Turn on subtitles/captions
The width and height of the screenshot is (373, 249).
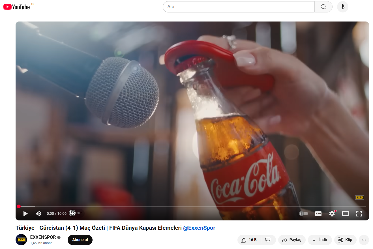pyautogui.click(x=318, y=214)
